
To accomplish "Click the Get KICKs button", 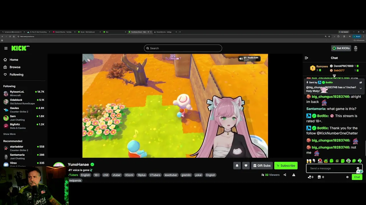I will 341,48.
